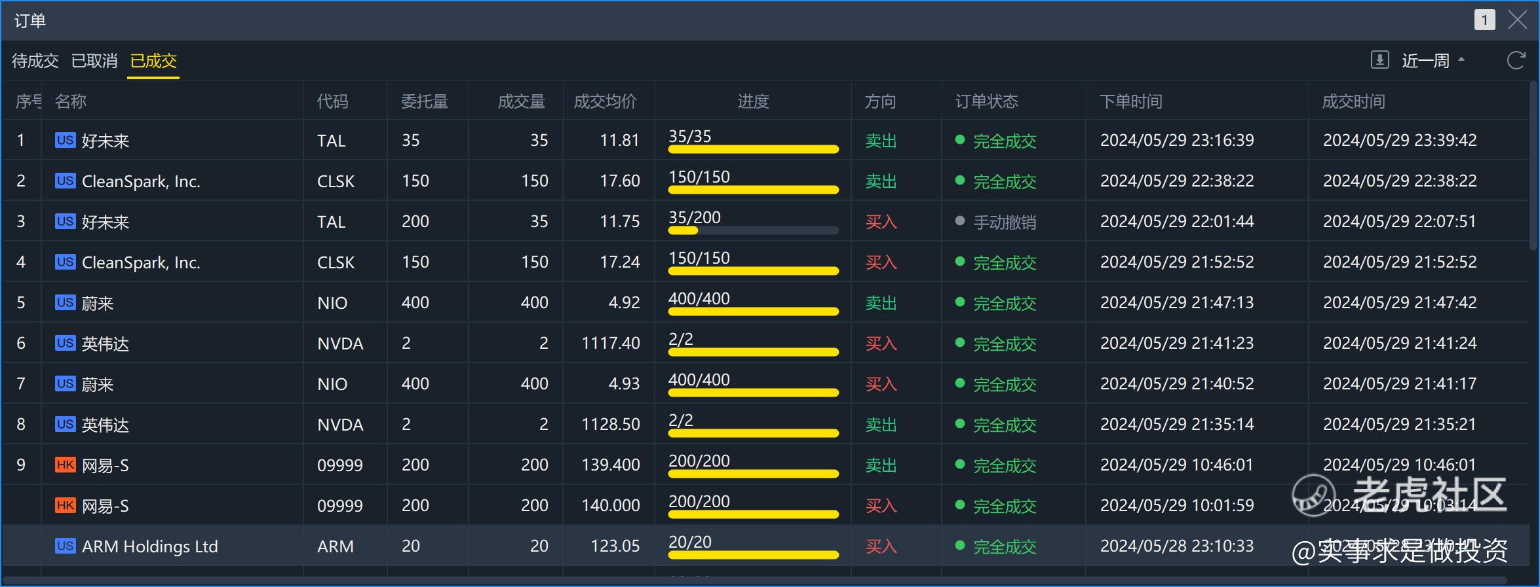Select the 已成交 tab
1540x587 pixels.
point(153,61)
